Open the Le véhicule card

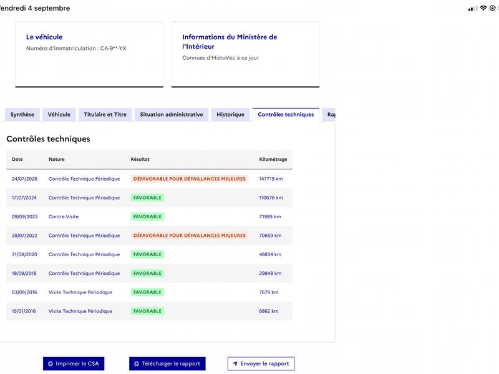89,54
